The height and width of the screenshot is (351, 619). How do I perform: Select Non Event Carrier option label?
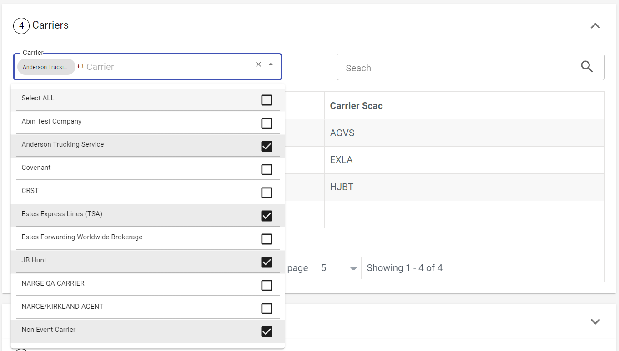[x=49, y=330]
